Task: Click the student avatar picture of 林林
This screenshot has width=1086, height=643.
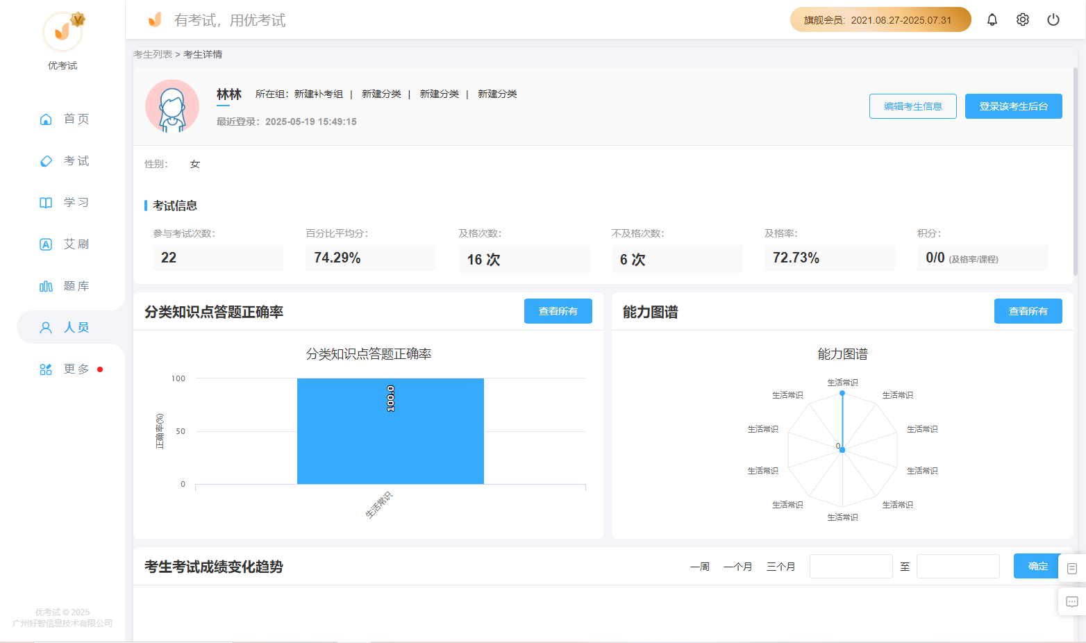Action: 172,106
